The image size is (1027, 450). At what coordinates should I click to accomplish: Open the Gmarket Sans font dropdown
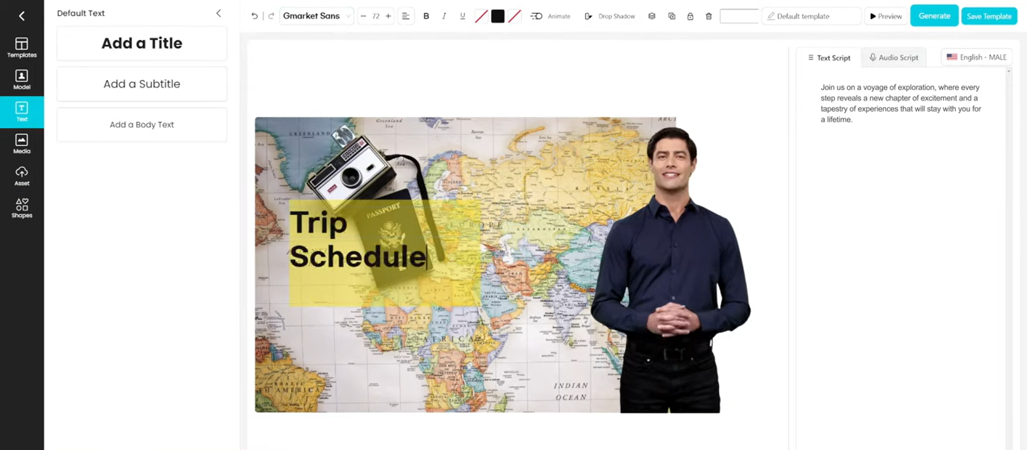(x=316, y=16)
